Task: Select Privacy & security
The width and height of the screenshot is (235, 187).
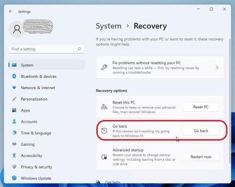Action: click(47, 167)
